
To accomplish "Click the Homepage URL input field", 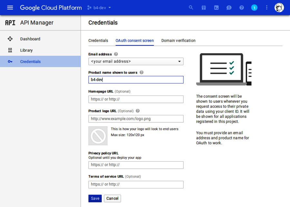I will tap(136, 99).
